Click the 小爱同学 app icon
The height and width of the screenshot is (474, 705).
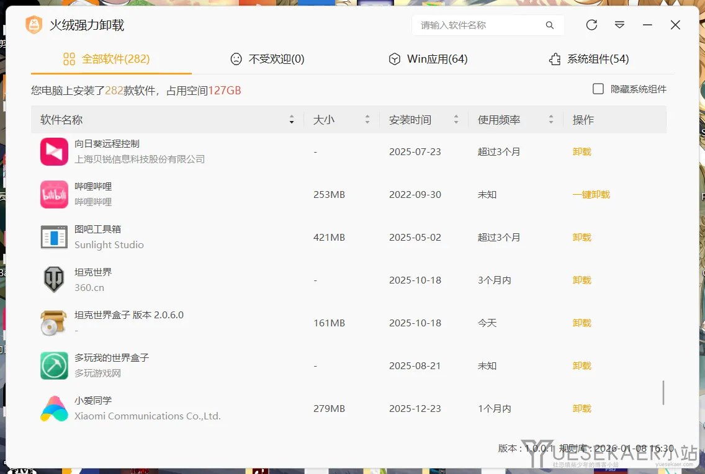[54, 408]
